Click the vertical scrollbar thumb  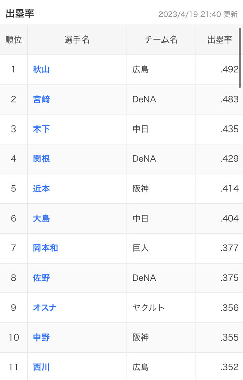pyautogui.click(x=240, y=58)
